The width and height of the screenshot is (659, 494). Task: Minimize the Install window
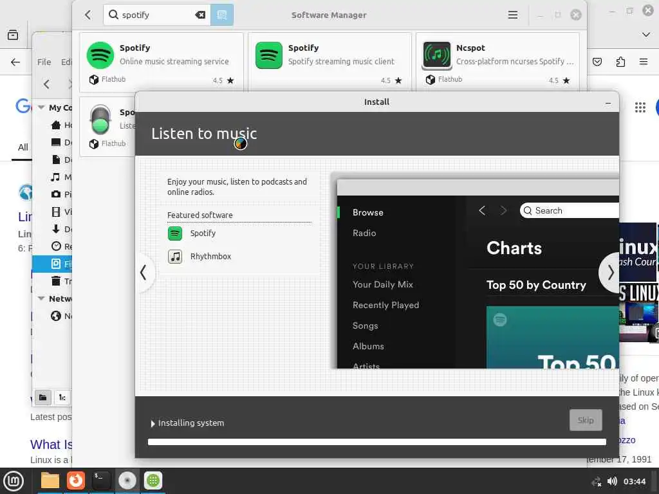(608, 103)
